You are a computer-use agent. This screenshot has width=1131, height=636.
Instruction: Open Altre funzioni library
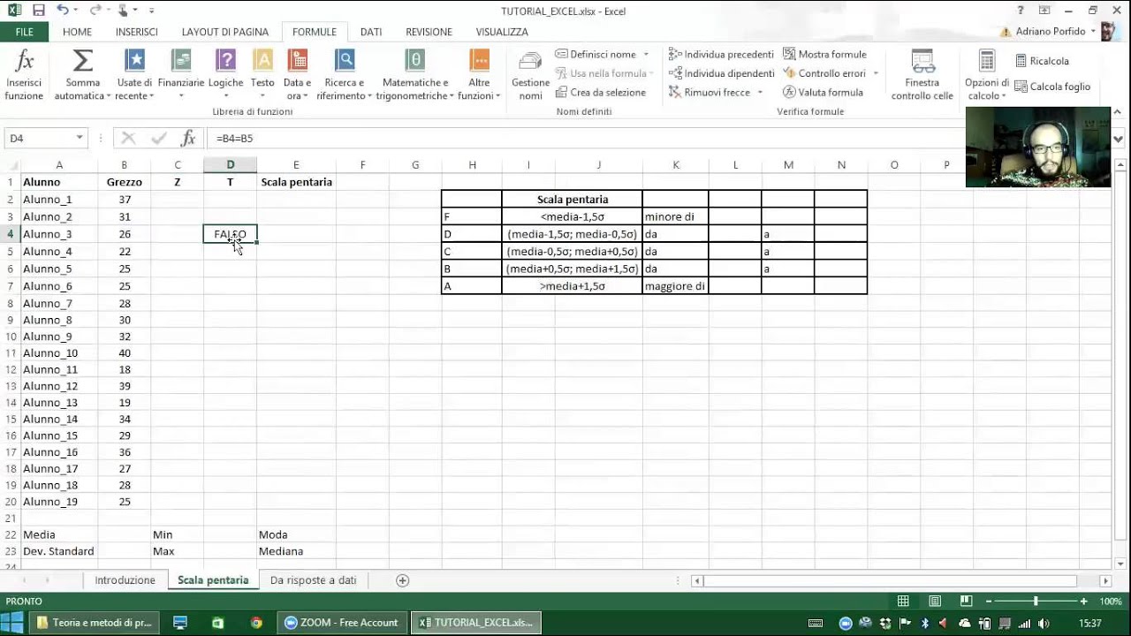(x=480, y=75)
